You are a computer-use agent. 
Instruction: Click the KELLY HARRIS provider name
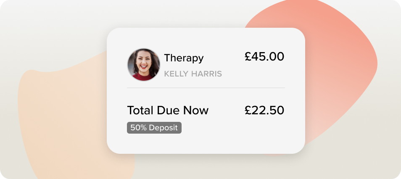pyautogui.click(x=193, y=74)
